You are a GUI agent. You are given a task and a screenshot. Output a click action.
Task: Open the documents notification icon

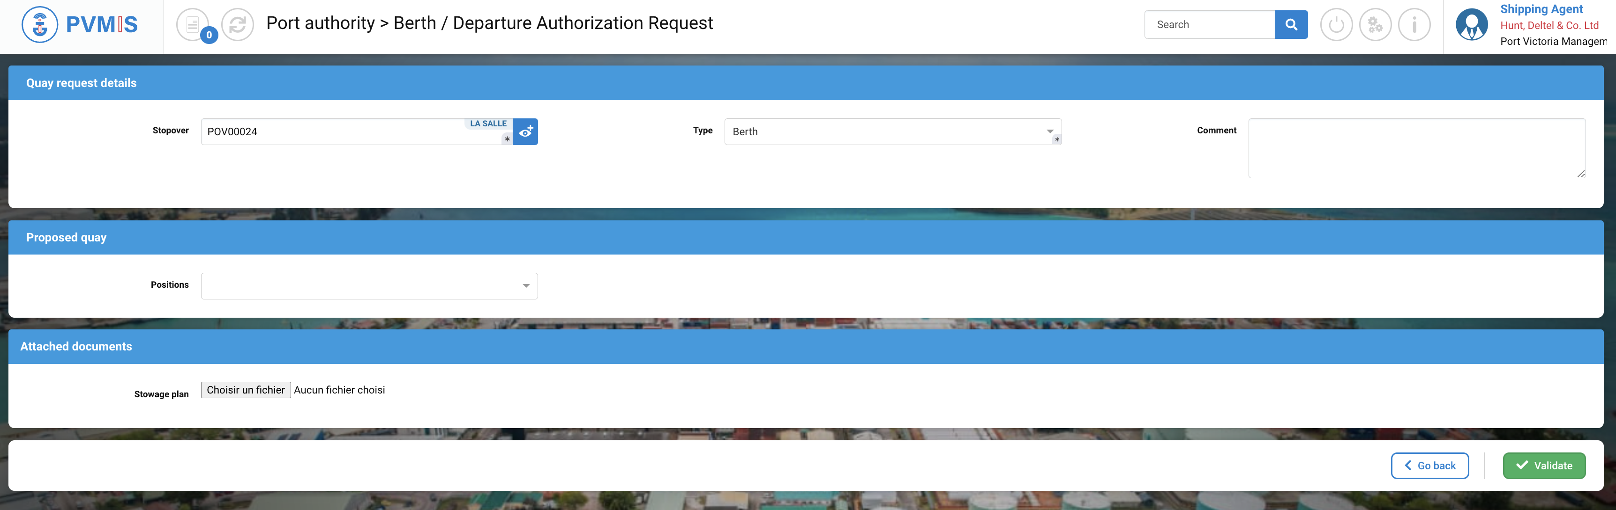pyautogui.click(x=193, y=24)
